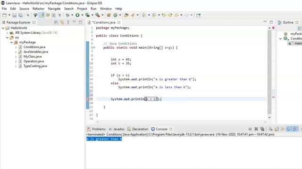Click the New Java Class icon
302x169 pixels.
coord(115,15)
